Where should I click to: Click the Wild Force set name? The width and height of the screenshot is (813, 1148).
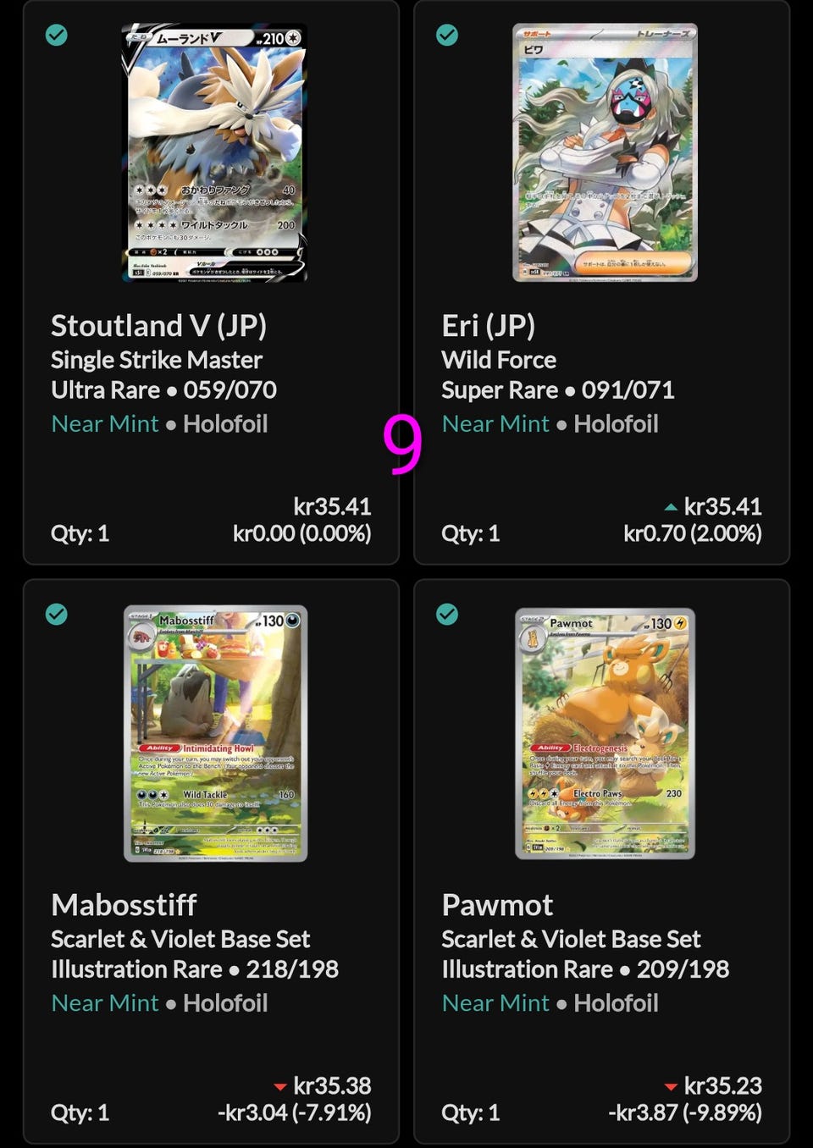pos(499,361)
